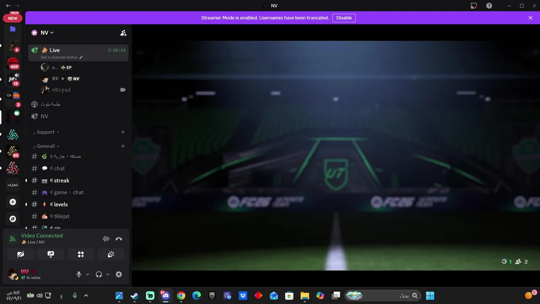Open User Settings gear

point(119,274)
